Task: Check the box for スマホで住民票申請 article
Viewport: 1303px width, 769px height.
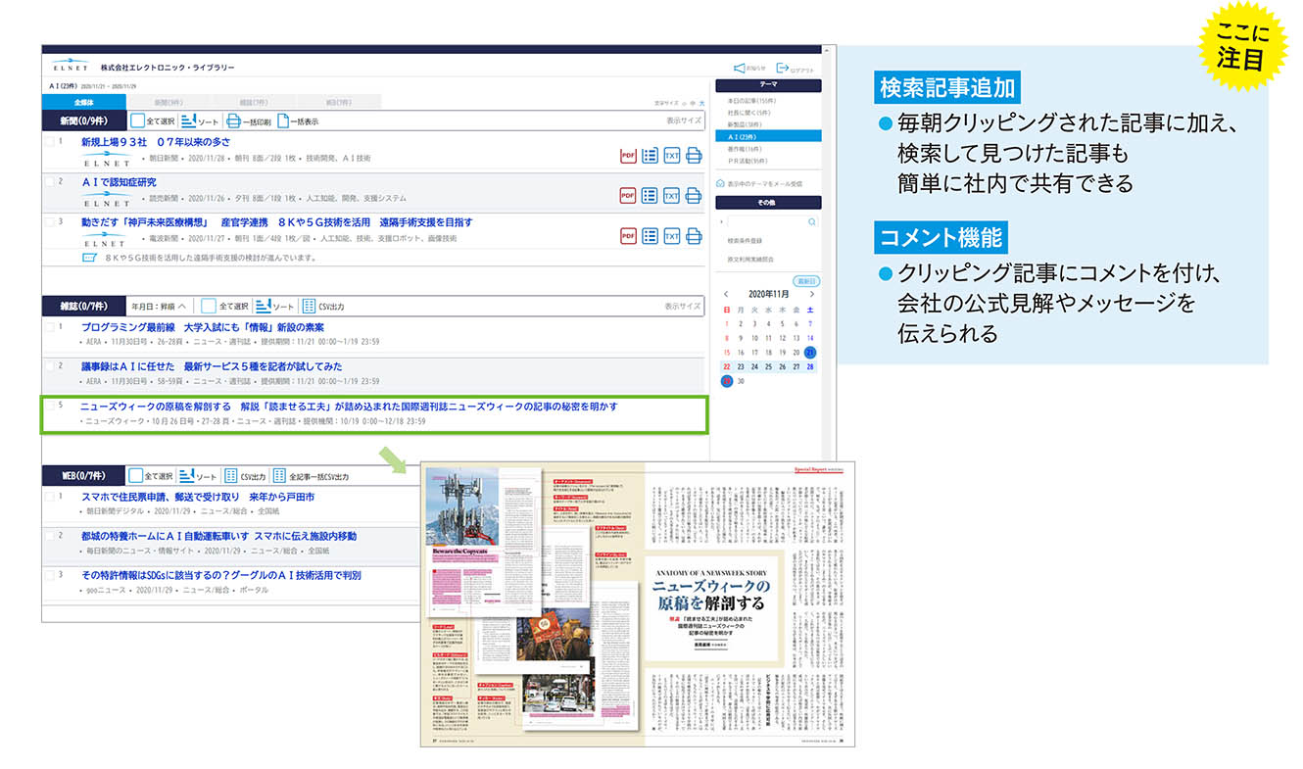Action: (x=49, y=497)
